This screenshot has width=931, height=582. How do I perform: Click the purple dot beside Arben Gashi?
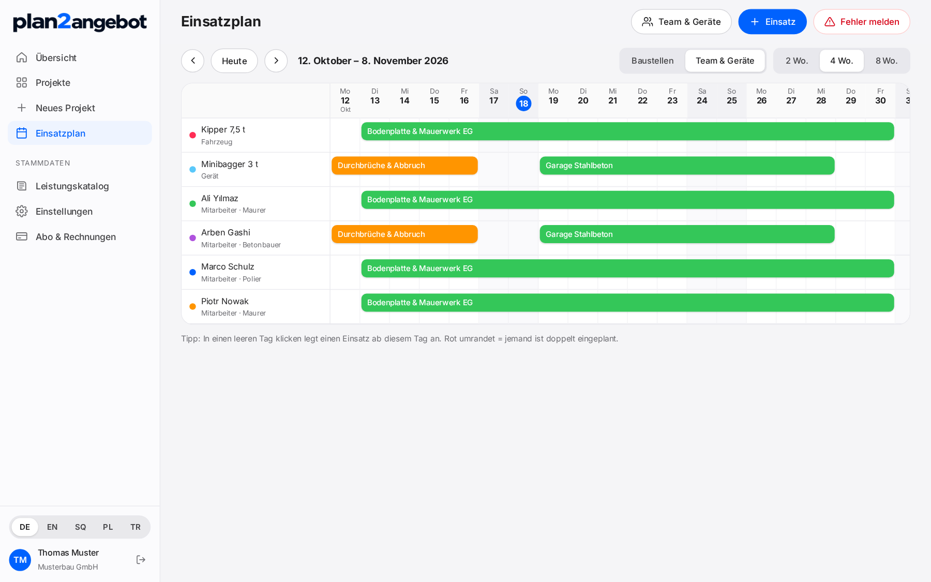pyautogui.click(x=192, y=238)
